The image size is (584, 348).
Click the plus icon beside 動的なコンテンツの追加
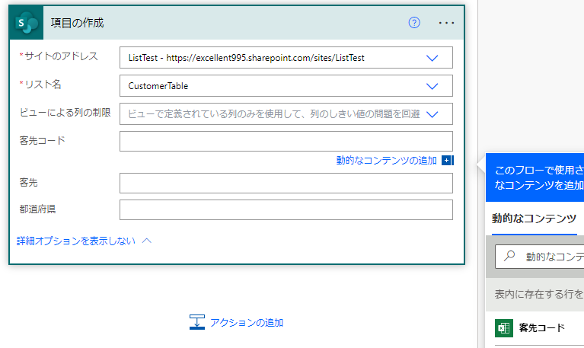coord(447,161)
